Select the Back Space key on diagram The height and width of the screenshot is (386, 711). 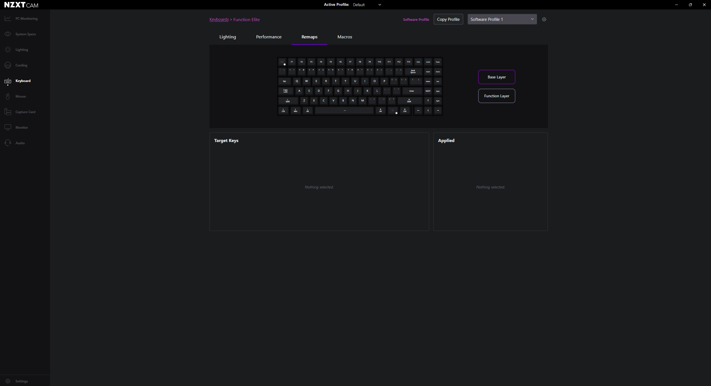[x=413, y=71]
